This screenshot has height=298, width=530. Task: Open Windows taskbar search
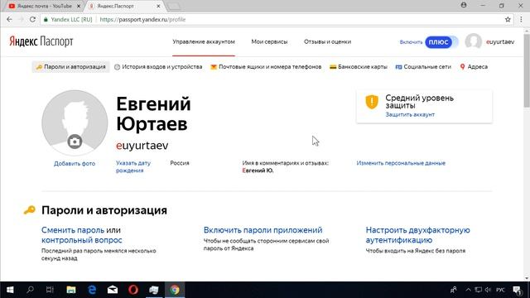coord(30,290)
